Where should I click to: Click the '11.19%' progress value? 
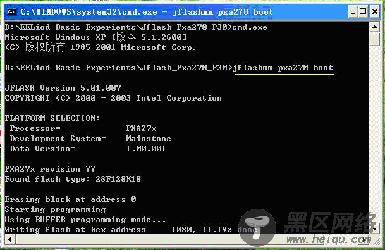(217, 230)
